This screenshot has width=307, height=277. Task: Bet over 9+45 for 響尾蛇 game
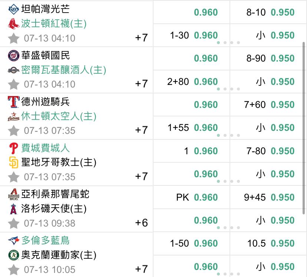pyautogui.click(x=268, y=197)
